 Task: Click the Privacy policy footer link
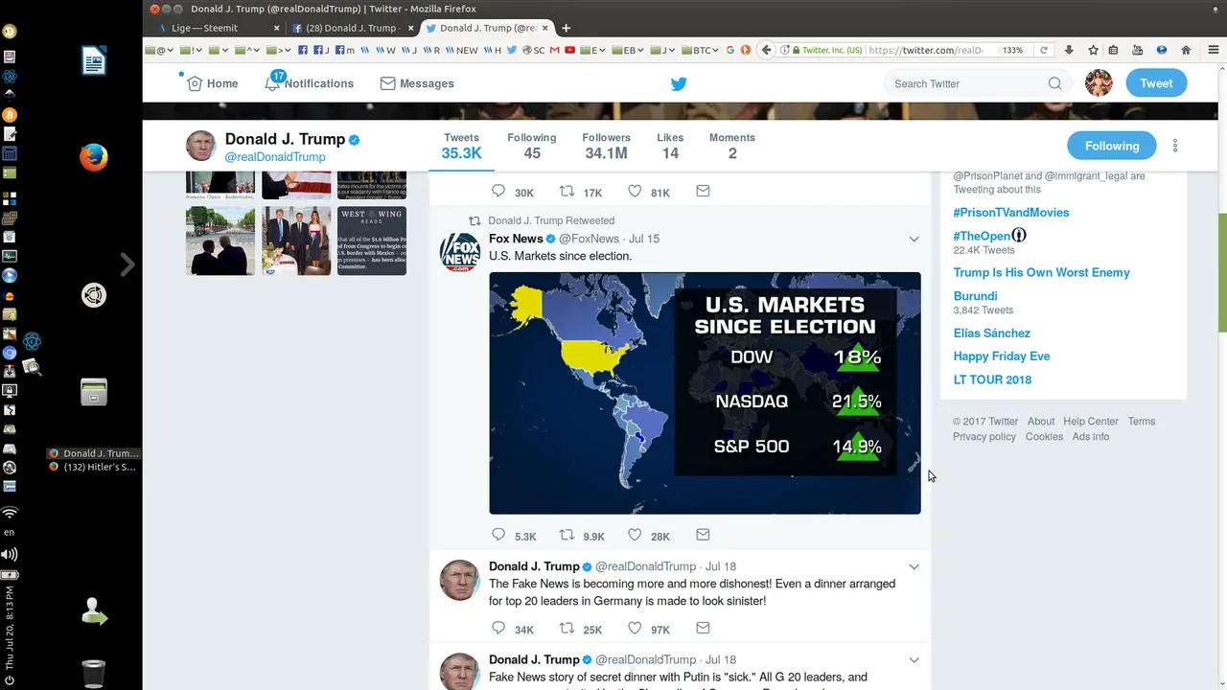(984, 437)
